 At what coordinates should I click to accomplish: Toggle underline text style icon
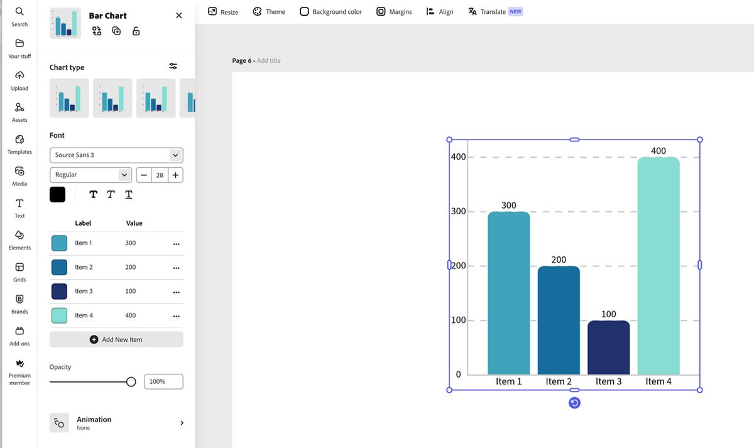pos(128,194)
